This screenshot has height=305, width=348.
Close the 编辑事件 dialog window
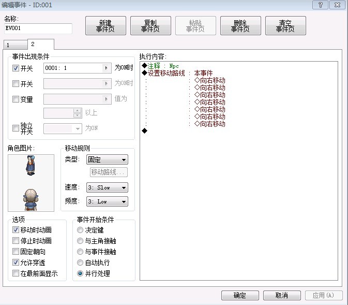337,5
